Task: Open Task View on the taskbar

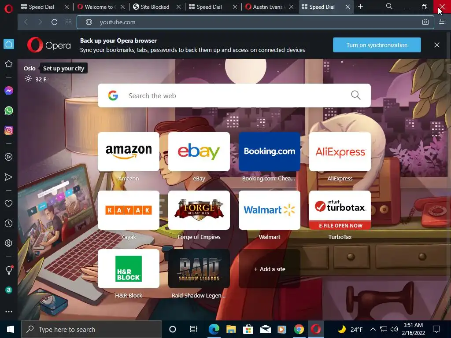Action: click(194, 329)
